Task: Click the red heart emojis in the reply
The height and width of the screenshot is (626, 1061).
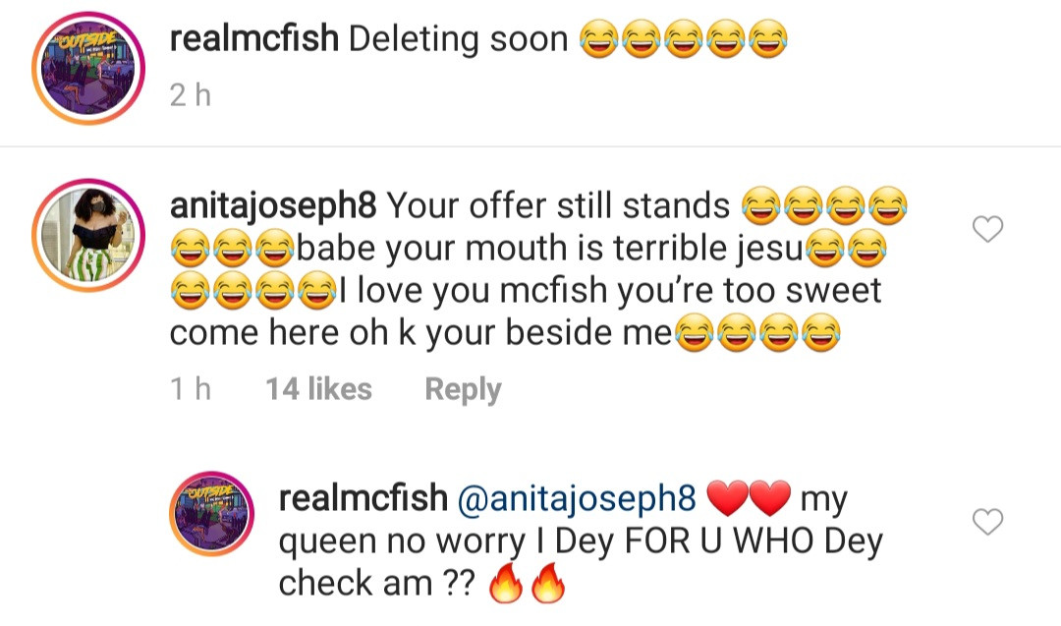Action: point(749,500)
